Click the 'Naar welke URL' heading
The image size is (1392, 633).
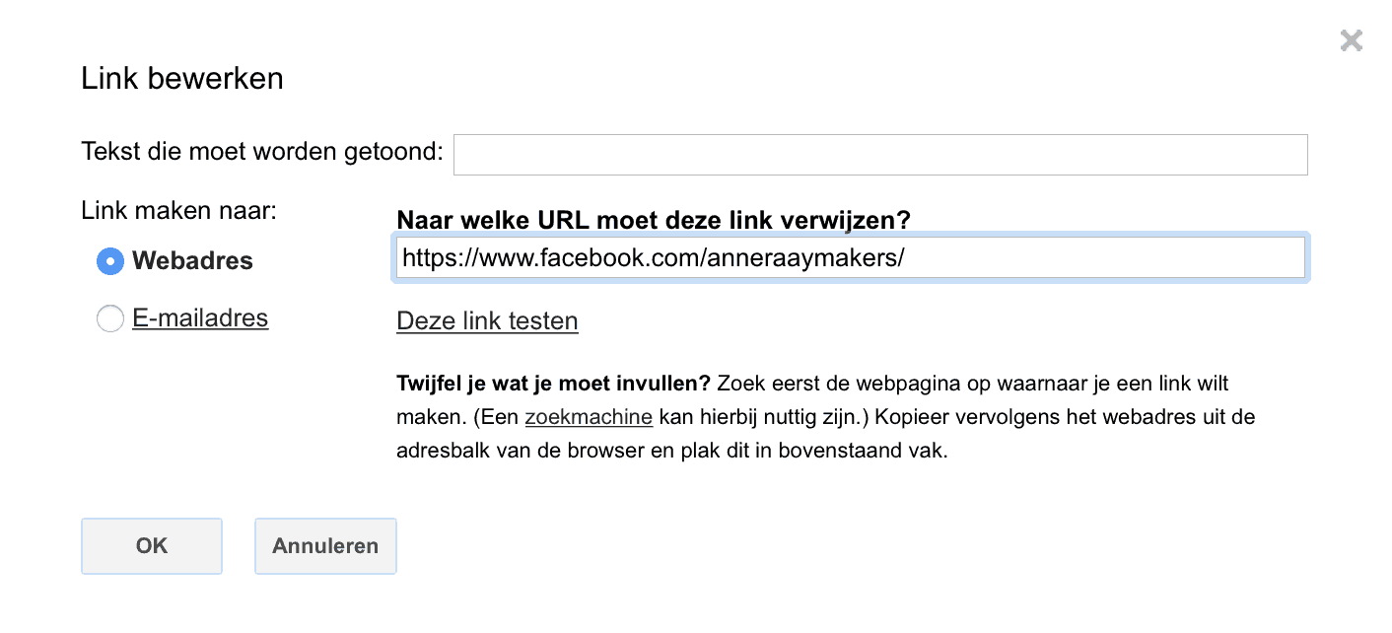pos(653,220)
